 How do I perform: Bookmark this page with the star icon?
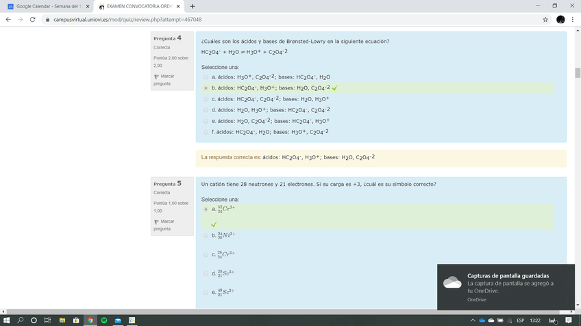point(545,20)
